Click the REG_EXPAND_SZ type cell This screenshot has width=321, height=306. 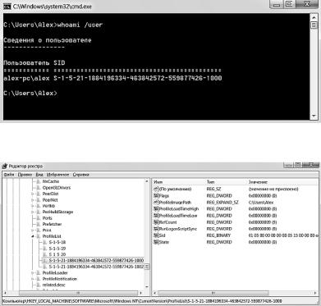[222, 203]
